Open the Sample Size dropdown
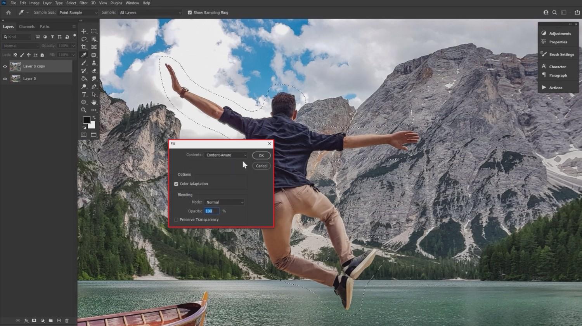This screenshot has height=326, width=582. click(78, 12)
